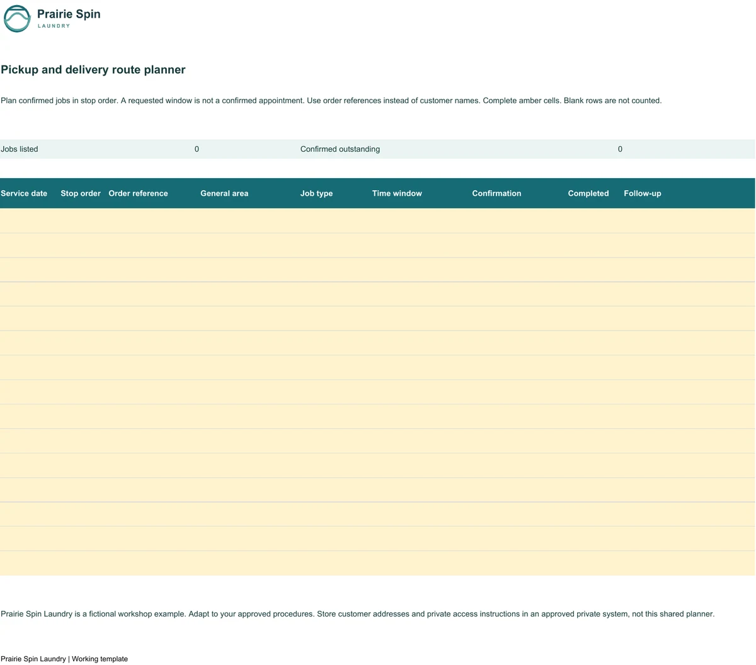The width and height of the screenshot is (756, 665).
Task: Choose the "Order reference" column header
Action: [138, 193]
